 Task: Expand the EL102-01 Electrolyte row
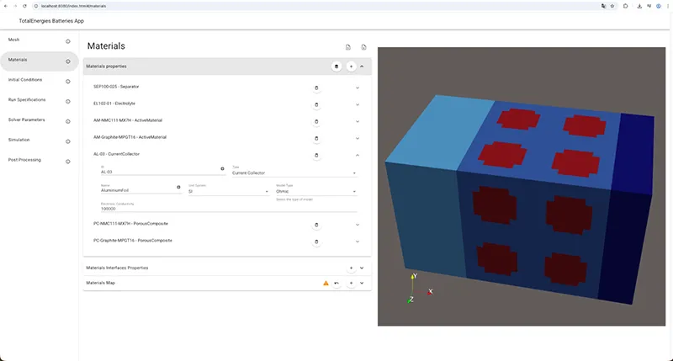[x=357, y=104]
